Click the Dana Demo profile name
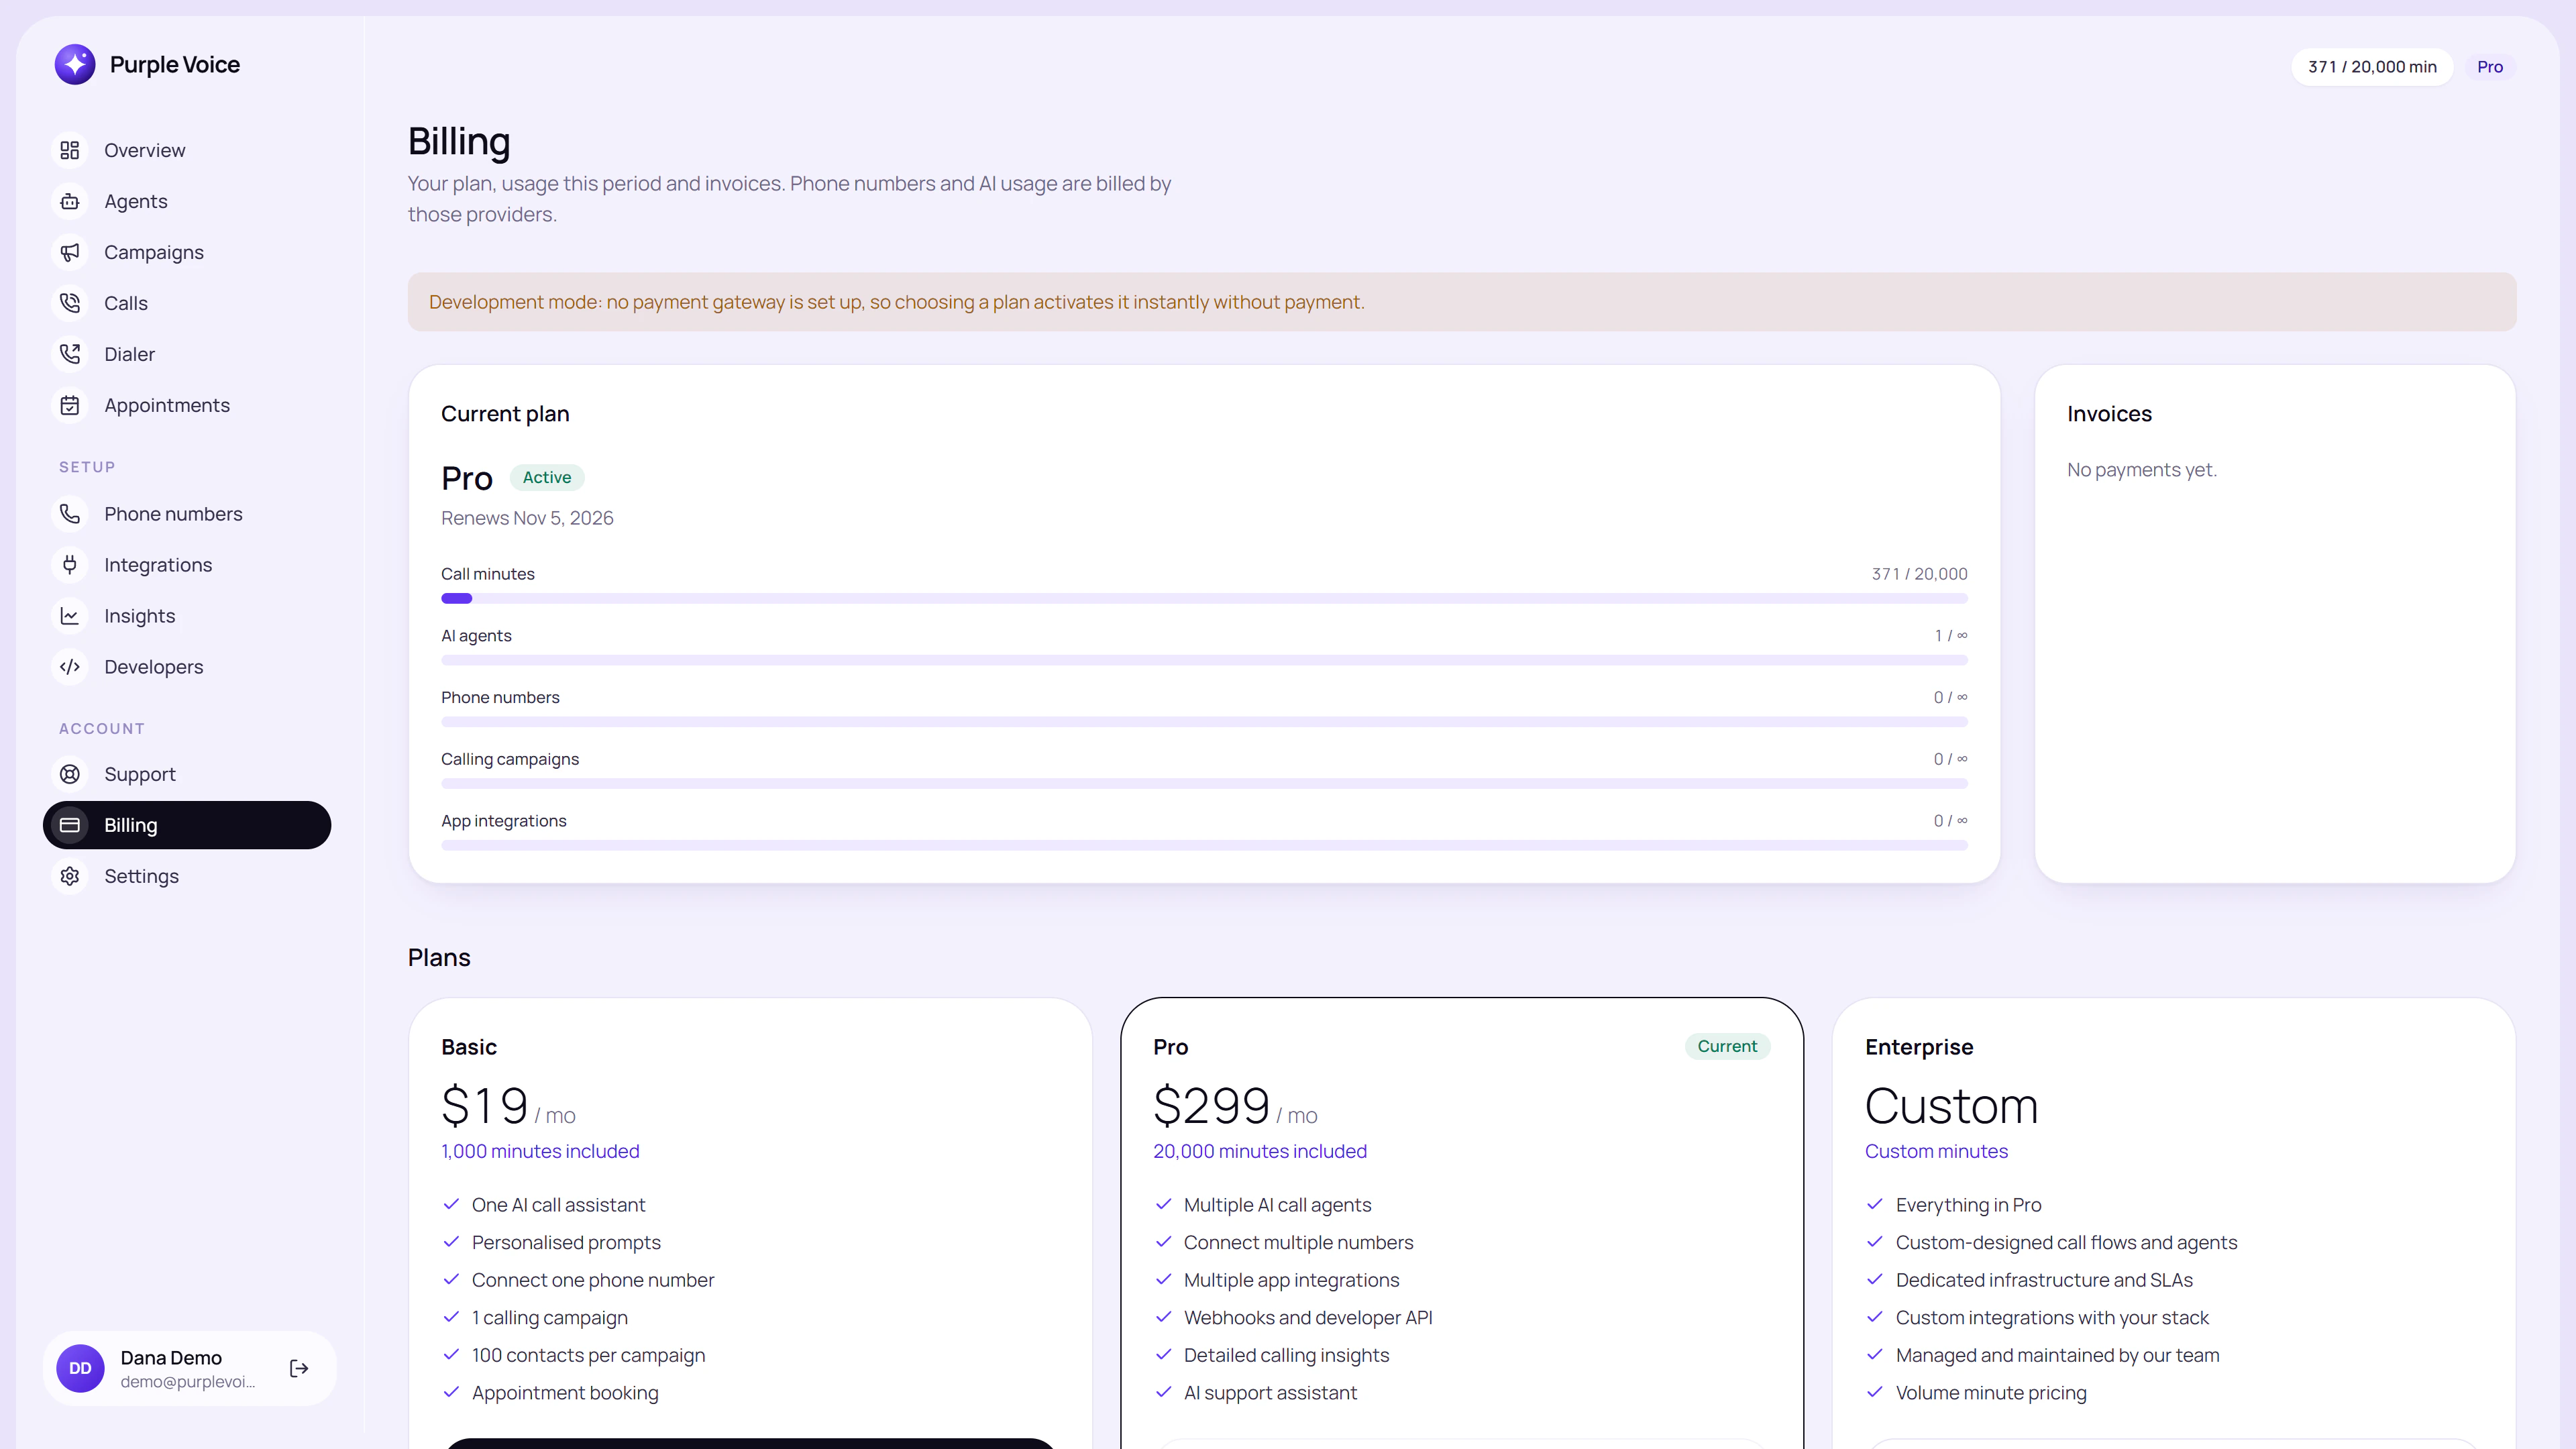Screen dimensions: 2576x1449 pyautogui.click(x=171, y=1357)
